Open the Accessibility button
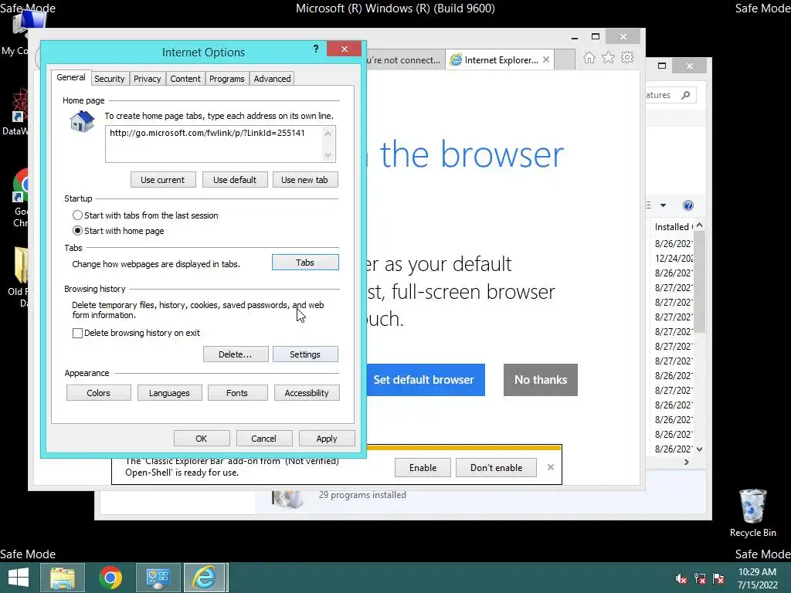The image size is (791, 593). (x=307, y=393)
